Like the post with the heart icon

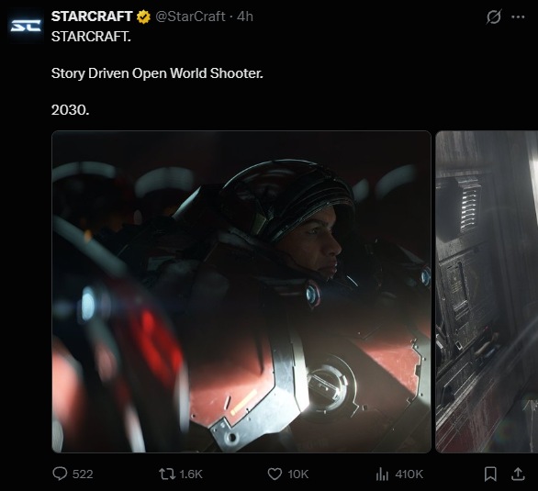click(x=275, y=474)
